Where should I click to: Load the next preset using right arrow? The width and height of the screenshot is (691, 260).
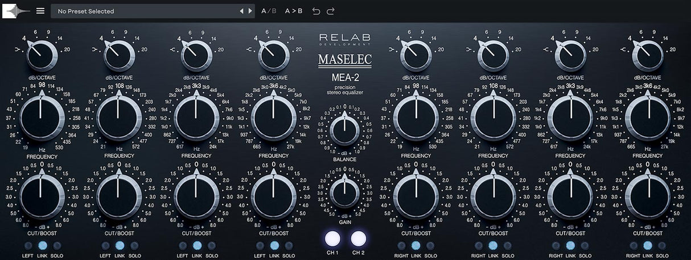click(x=250, y=11)
